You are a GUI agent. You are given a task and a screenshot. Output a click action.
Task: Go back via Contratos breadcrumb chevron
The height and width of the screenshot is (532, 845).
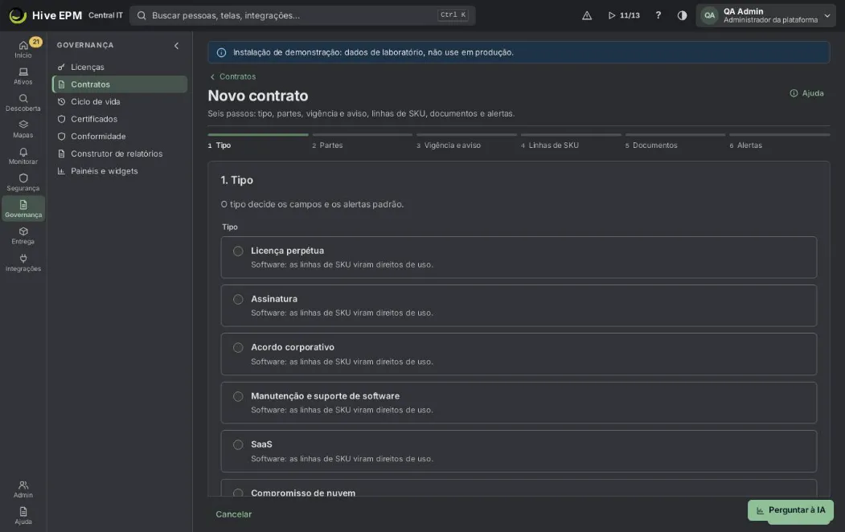(212, 77)
